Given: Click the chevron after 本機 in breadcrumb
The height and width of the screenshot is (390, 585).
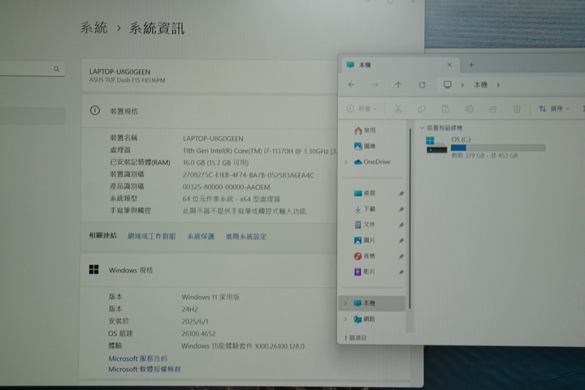Looking at the screenshot, I should coord(498,85).
